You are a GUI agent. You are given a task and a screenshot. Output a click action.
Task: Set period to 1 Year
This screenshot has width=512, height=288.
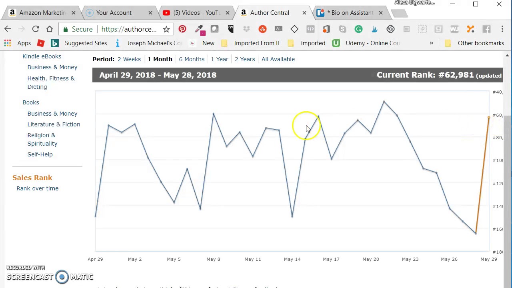click(220, 59)
